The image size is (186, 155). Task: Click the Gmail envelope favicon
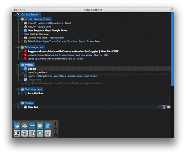(25, 23)
